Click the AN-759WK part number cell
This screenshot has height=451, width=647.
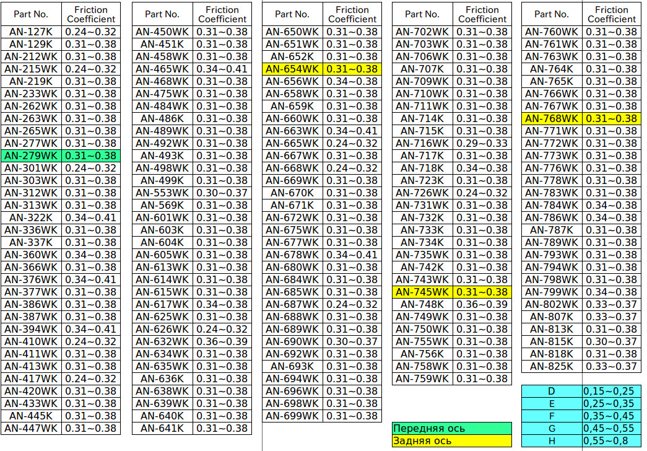[x=422, y=379]
